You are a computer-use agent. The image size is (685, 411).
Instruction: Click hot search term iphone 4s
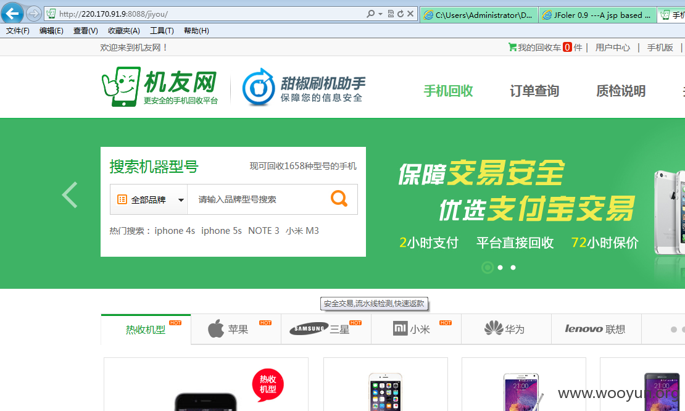(x=175, y=231)
